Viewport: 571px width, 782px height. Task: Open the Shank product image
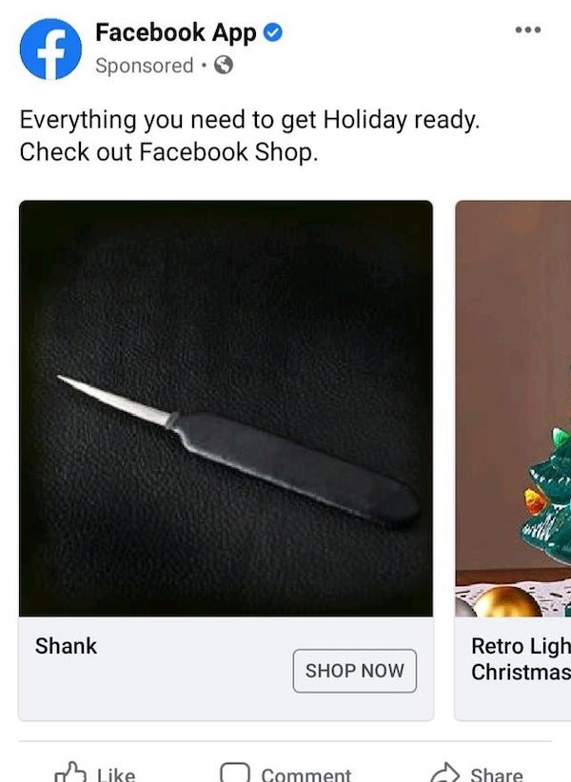click(226, 408)
